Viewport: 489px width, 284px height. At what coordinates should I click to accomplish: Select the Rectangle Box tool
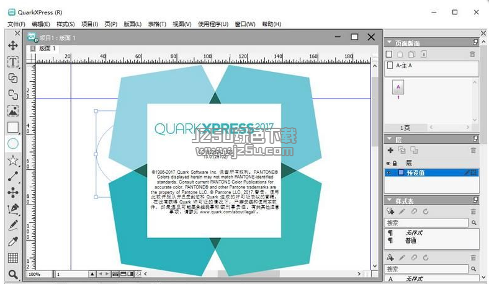click(x=13, y=127)
